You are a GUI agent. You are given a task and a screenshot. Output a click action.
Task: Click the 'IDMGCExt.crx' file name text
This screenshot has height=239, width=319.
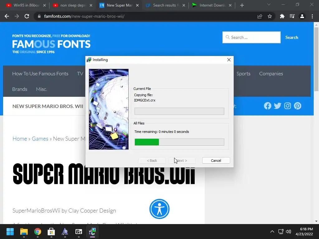[x=145, y=100]
